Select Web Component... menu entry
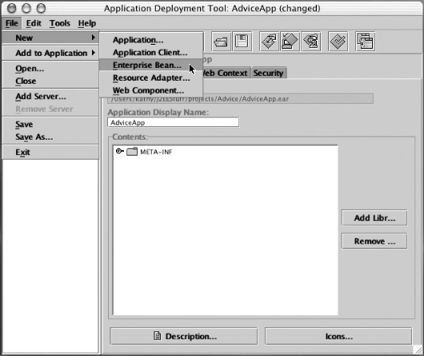Screen dimensions: 424x356 point(151,90)
